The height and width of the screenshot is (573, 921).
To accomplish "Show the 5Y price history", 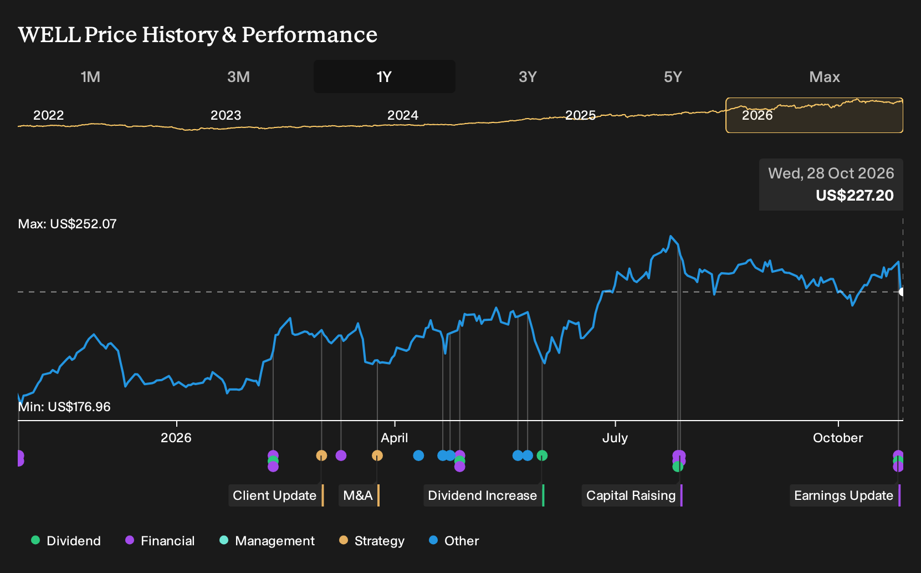I will tap(673, 76).
